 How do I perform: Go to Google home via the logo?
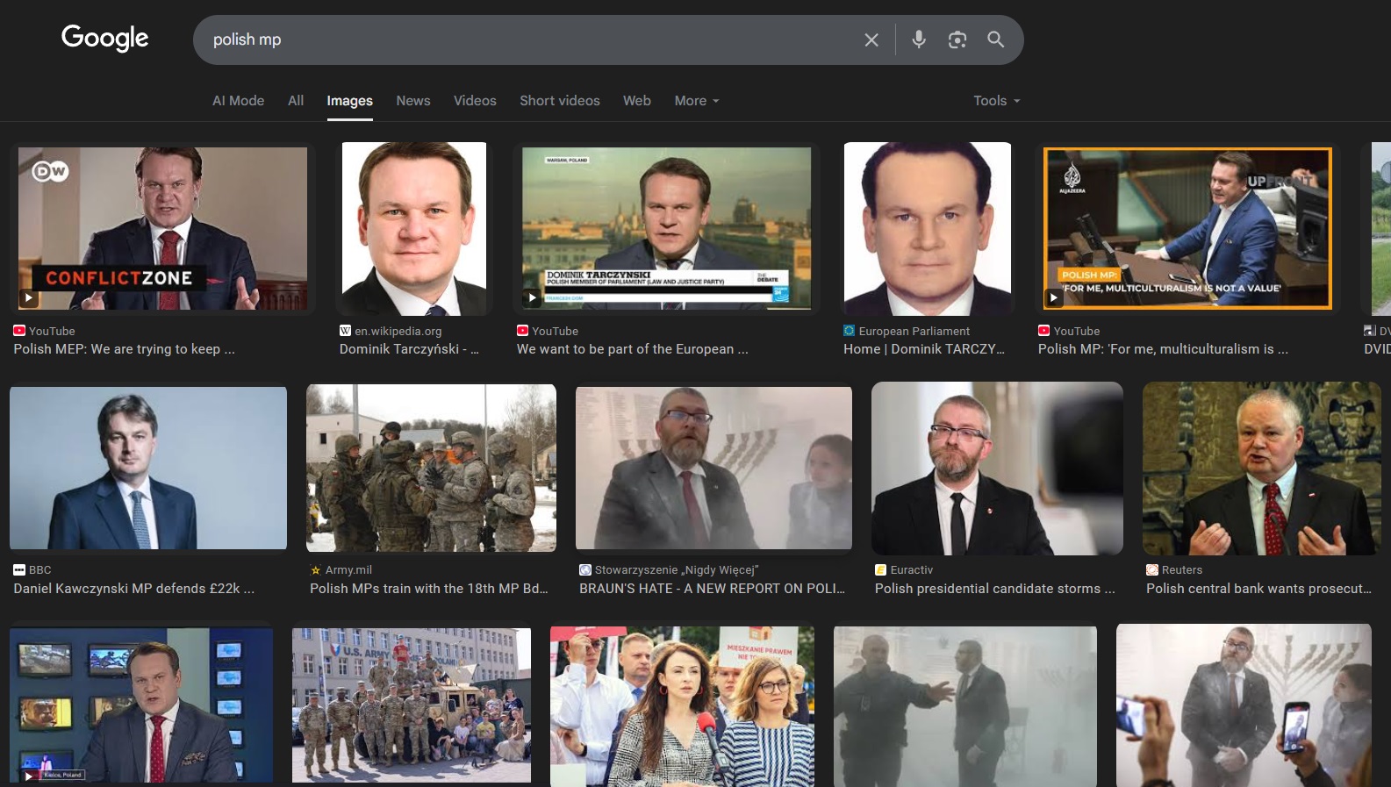click(104, 38)
